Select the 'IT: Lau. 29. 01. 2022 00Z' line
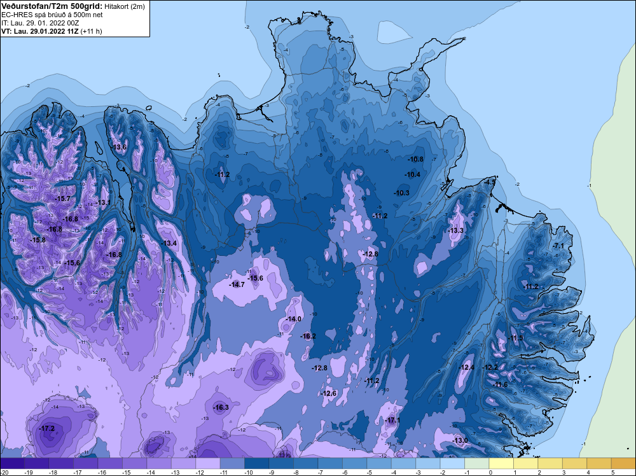Viewport: 636px width, 476px height. pos(40,23)
